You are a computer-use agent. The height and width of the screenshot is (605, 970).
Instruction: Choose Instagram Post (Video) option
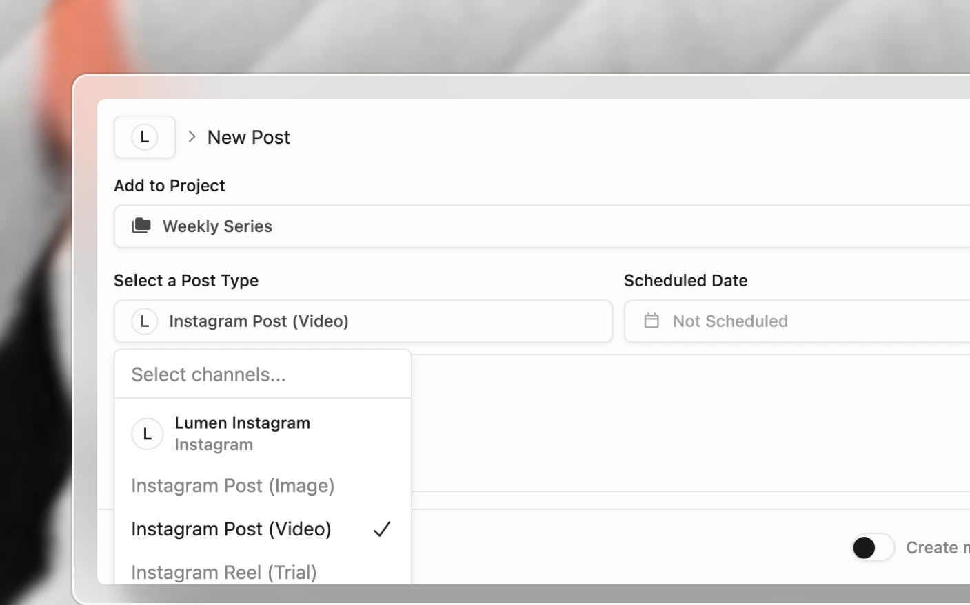click(263, 529)
